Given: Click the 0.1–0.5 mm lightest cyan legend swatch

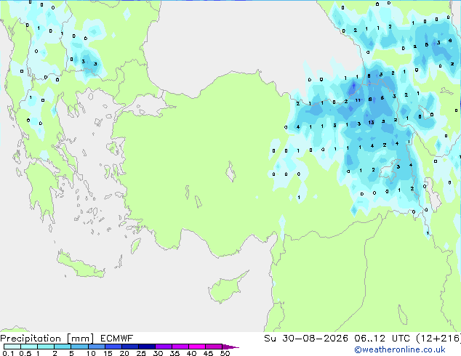Looking at the screenshot, I should (12, 347).
